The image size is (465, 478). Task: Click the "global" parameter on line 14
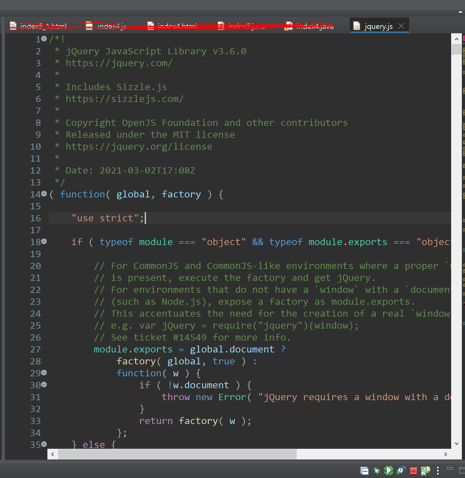tap(133, 194)
